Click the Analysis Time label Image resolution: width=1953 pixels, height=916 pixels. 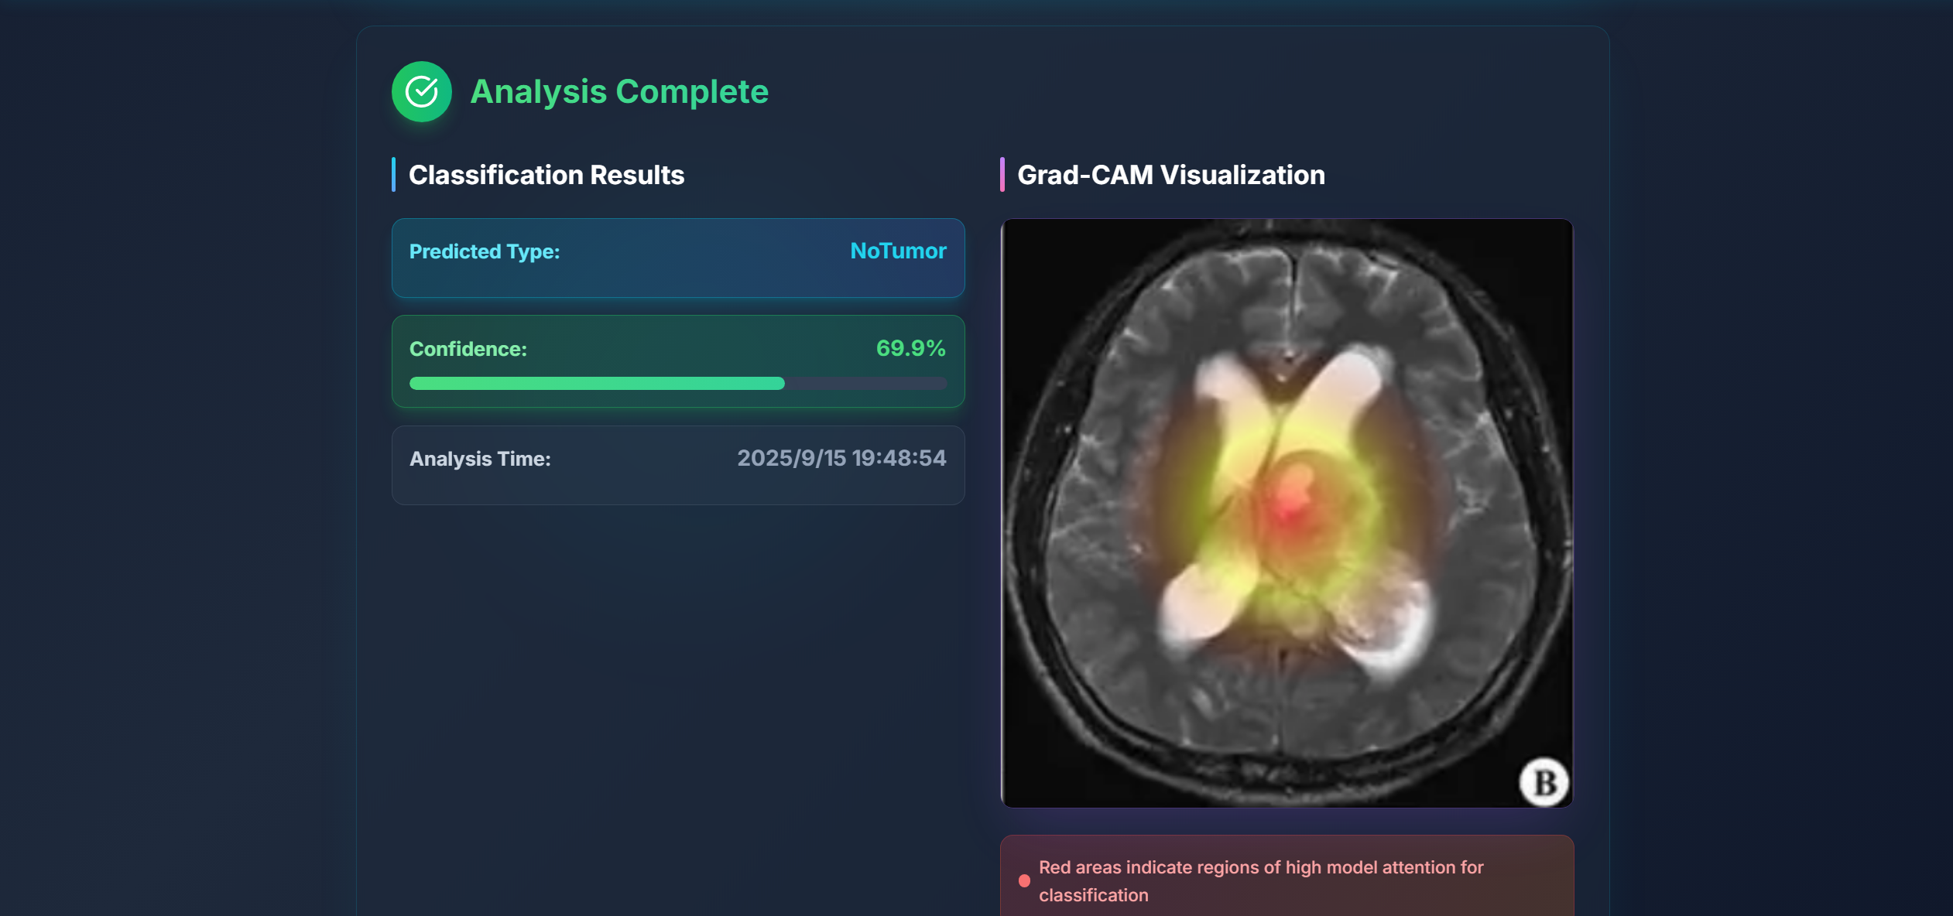[x=480, y=459]
